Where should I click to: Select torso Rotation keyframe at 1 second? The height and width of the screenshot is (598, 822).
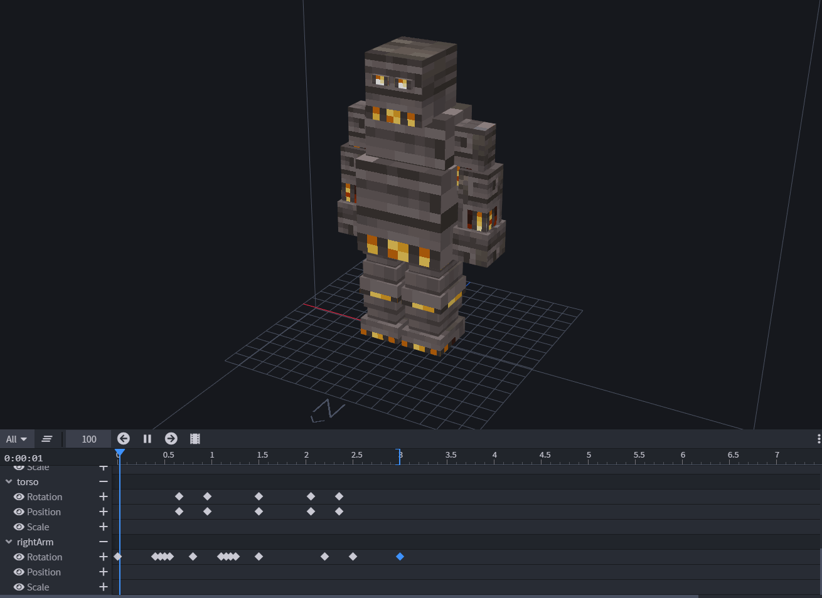208,496
